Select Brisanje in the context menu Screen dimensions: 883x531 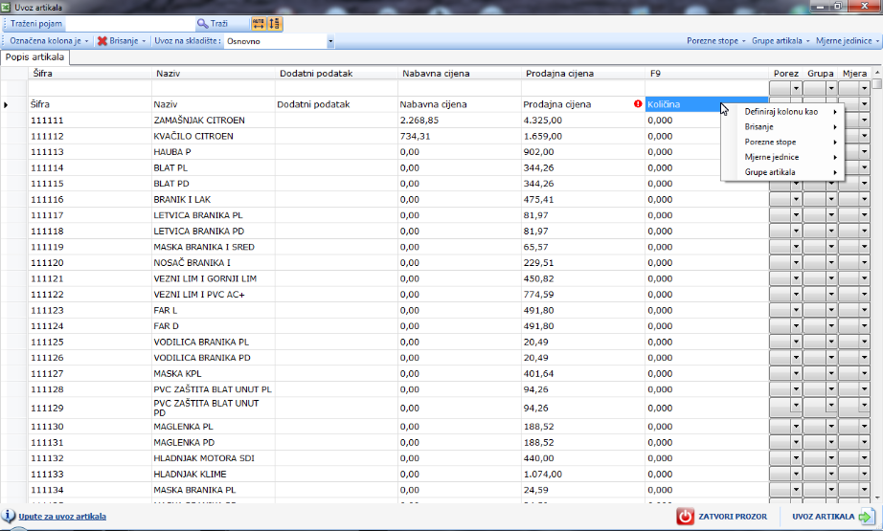pyautogui.click(x=782, y=126)
